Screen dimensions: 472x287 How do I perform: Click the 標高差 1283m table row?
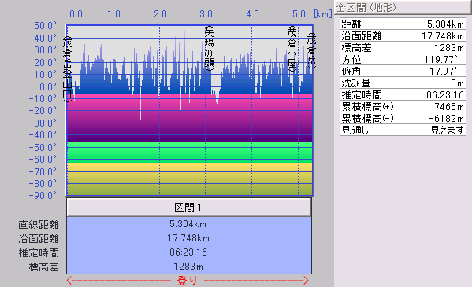click(403, 47)
